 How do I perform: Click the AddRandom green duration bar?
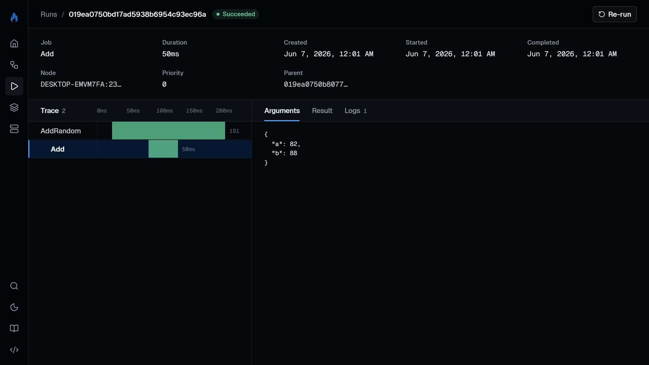click(169, 131)
